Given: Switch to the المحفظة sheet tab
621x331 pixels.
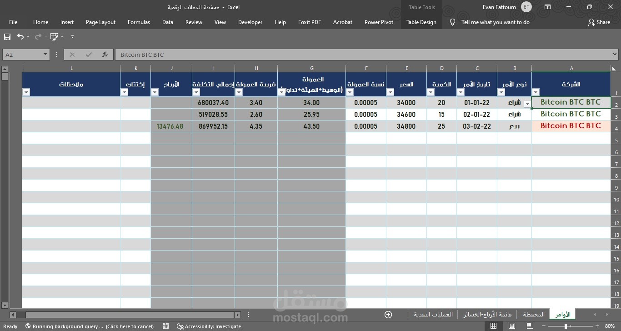Looking at the screenshot, I should pos(534,314).
